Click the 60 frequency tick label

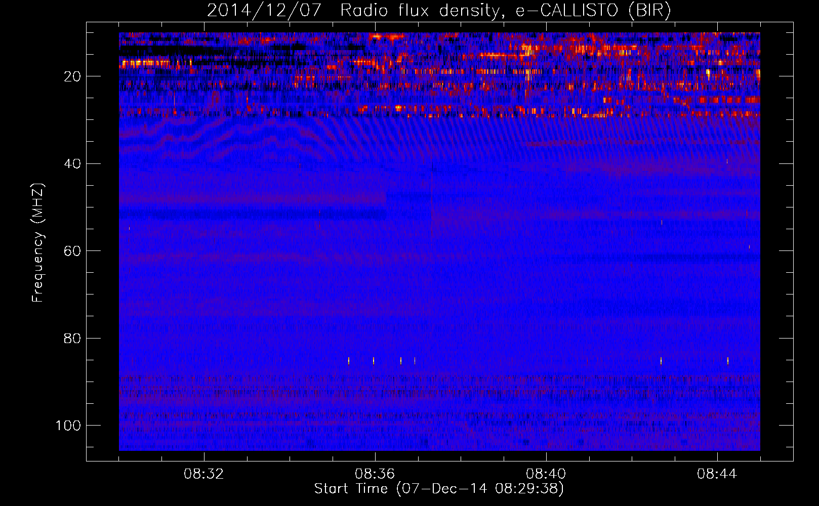tap(72, 251)
